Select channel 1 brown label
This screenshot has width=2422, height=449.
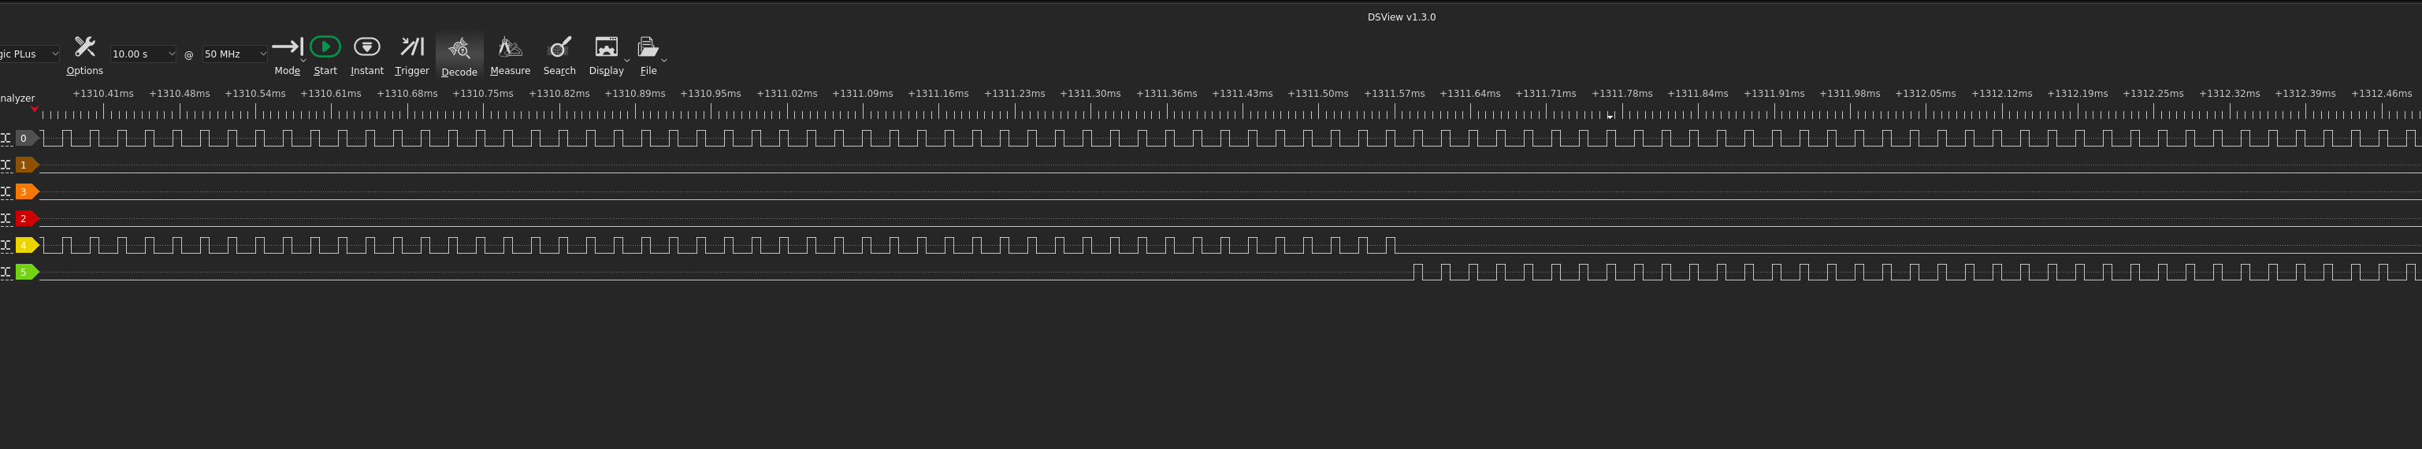26,165
